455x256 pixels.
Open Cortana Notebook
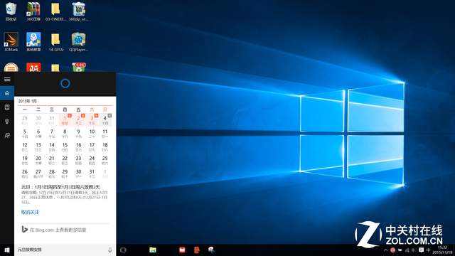pyautogui.click(x=7, y=107)
